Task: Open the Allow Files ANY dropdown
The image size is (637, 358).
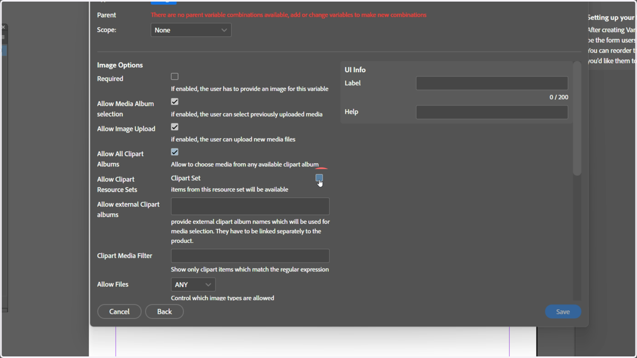Action: 193,285
